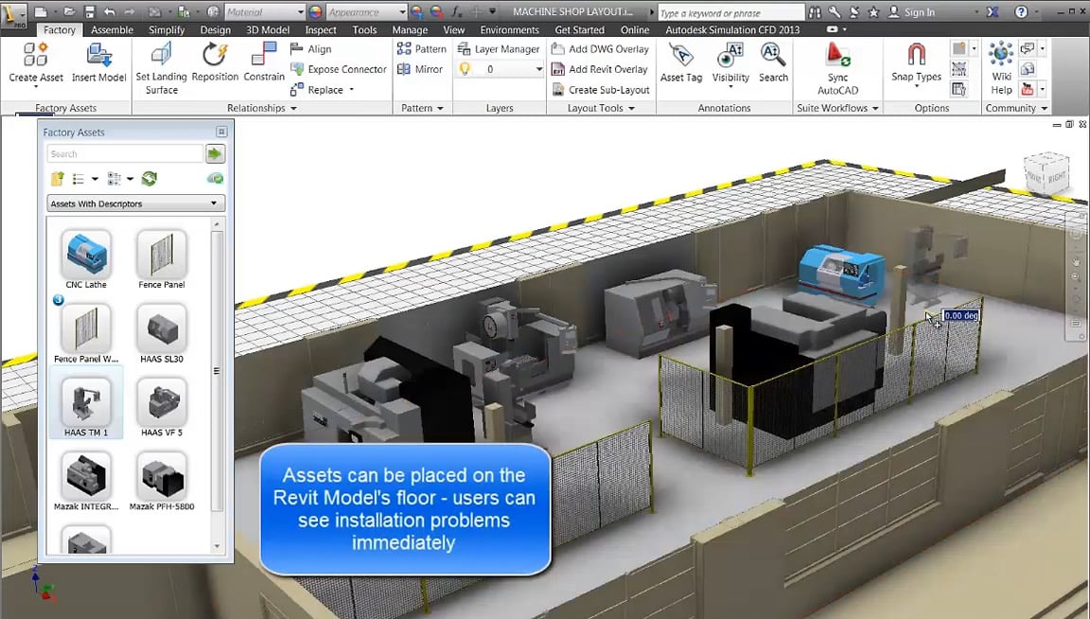
Task: Open the Assets With Descriptors dropdown
Action: [135, 203]
